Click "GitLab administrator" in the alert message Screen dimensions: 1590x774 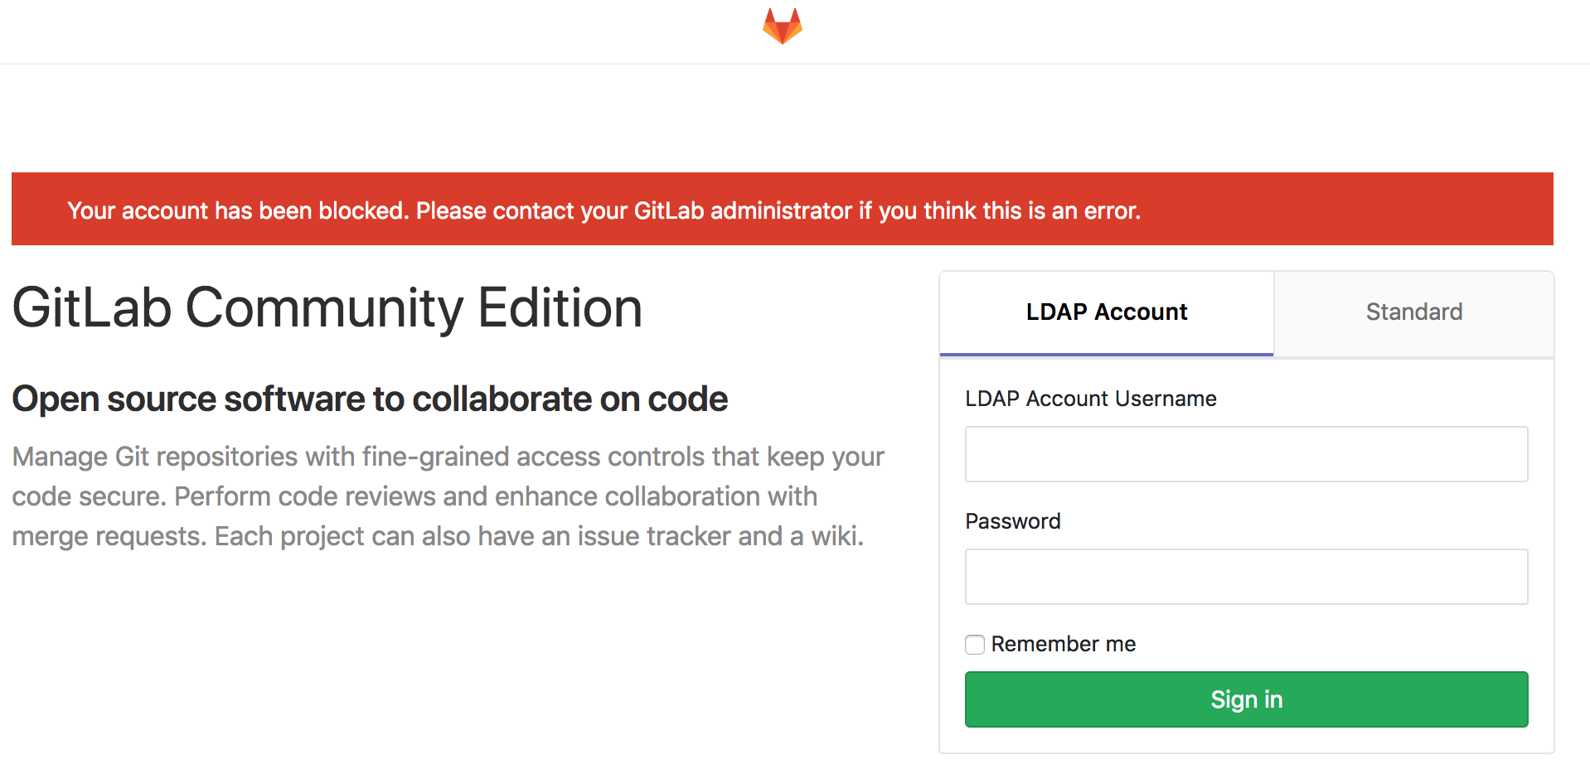click(x=743, y=211)
